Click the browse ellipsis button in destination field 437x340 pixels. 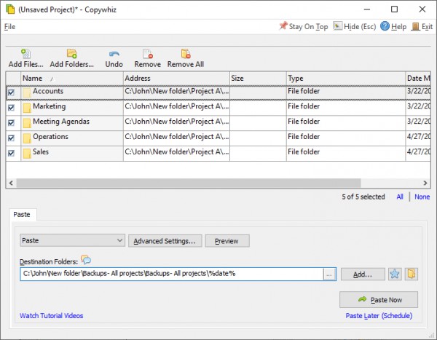click(329, 274)
